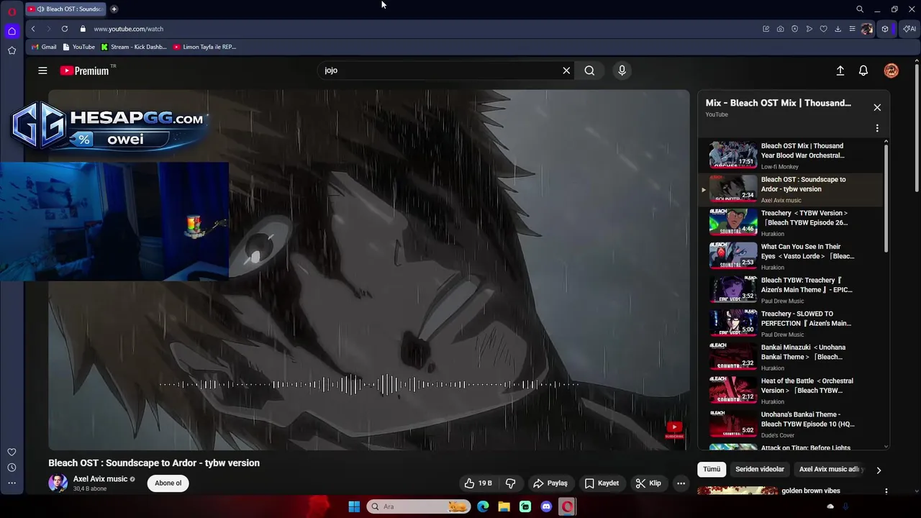This screenshot has height=518, width=921.
Task: Click the Paylaş share button
Action: (550, 483)
